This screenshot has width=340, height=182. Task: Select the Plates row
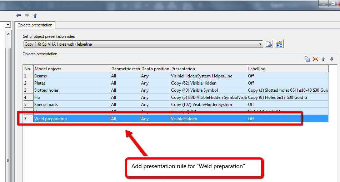176,83
